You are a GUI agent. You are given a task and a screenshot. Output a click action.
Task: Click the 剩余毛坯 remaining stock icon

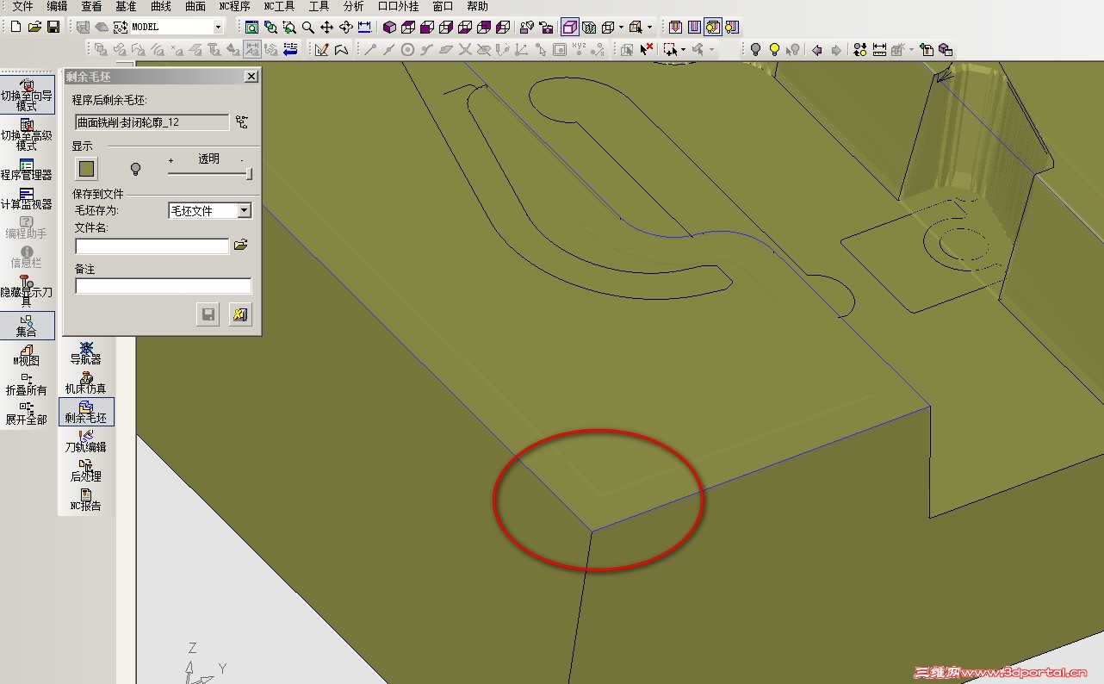click(x=86, y=412)
